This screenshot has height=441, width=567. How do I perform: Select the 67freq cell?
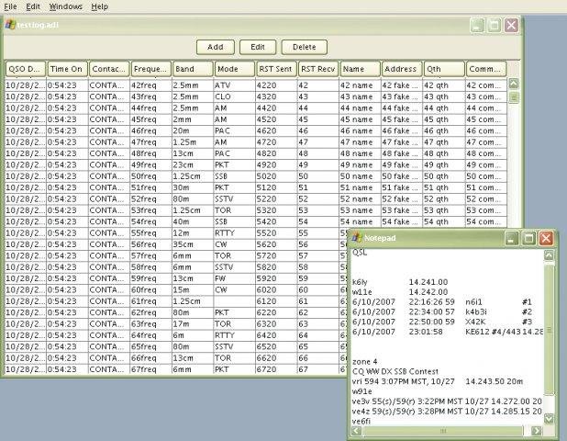click(150, 369)
